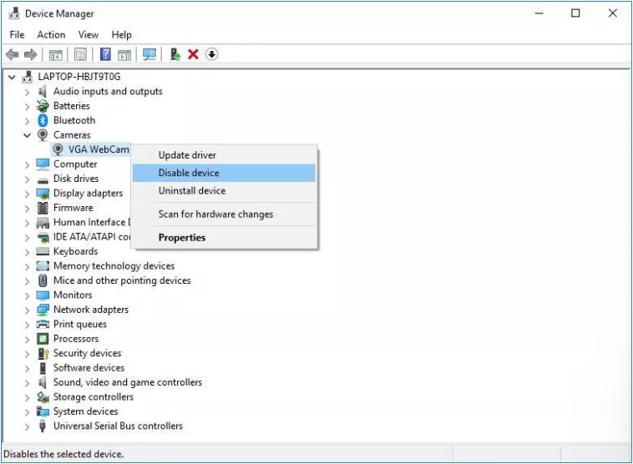Click the Properties toolbar icon
Screen dimensions: 633x464
[x=80, y=54]
